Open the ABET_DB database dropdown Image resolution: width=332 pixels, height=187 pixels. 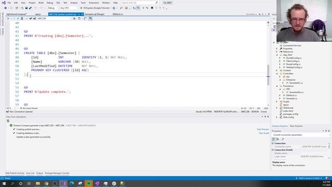tap(54, 19)
